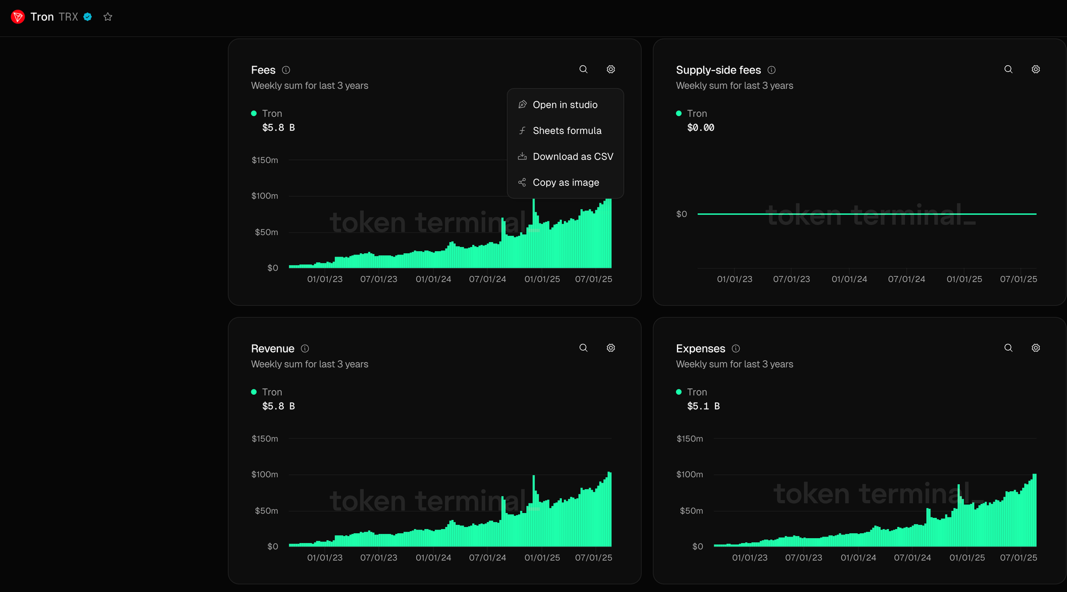This screenshot has height=592, width=1067.
Task: Toggle Tron series legend in Expenses chart
Action: point(696,392)
